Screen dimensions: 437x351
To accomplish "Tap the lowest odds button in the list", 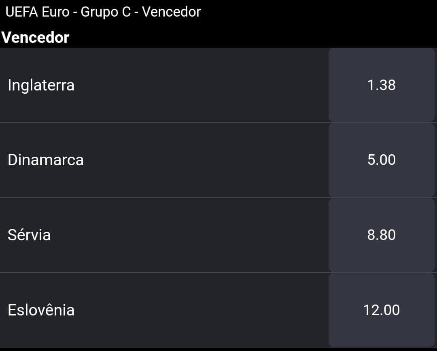I will click(x=381, y=85).
